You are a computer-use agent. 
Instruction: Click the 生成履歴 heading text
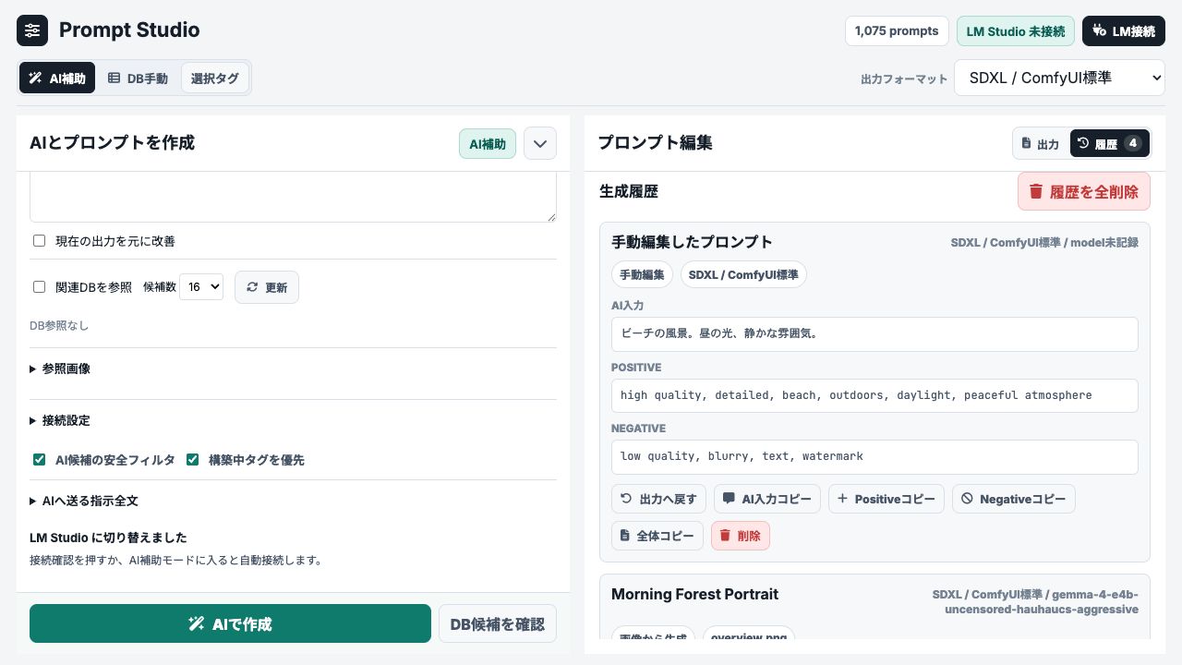(x=629, y=191)
